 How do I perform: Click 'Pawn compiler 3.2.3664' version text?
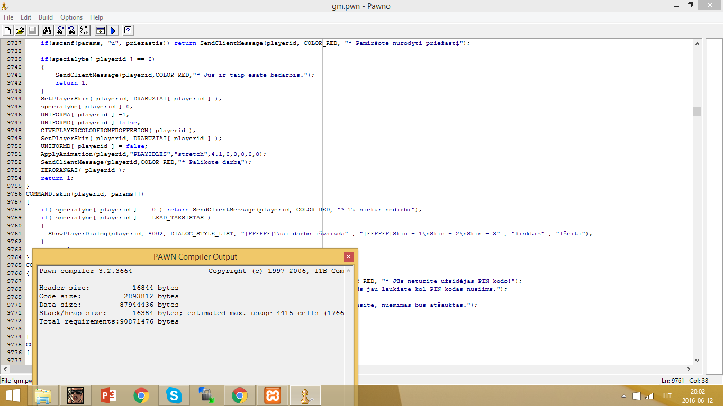pos(86,271)
